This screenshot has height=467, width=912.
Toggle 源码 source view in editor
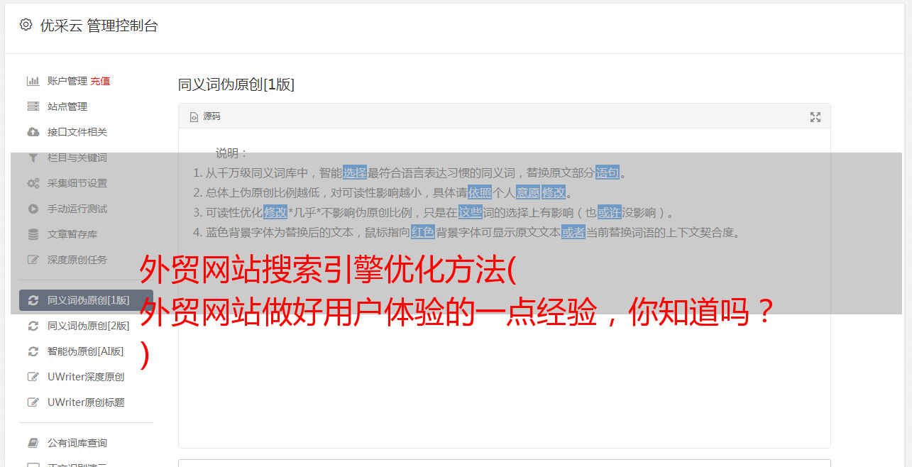205,116
